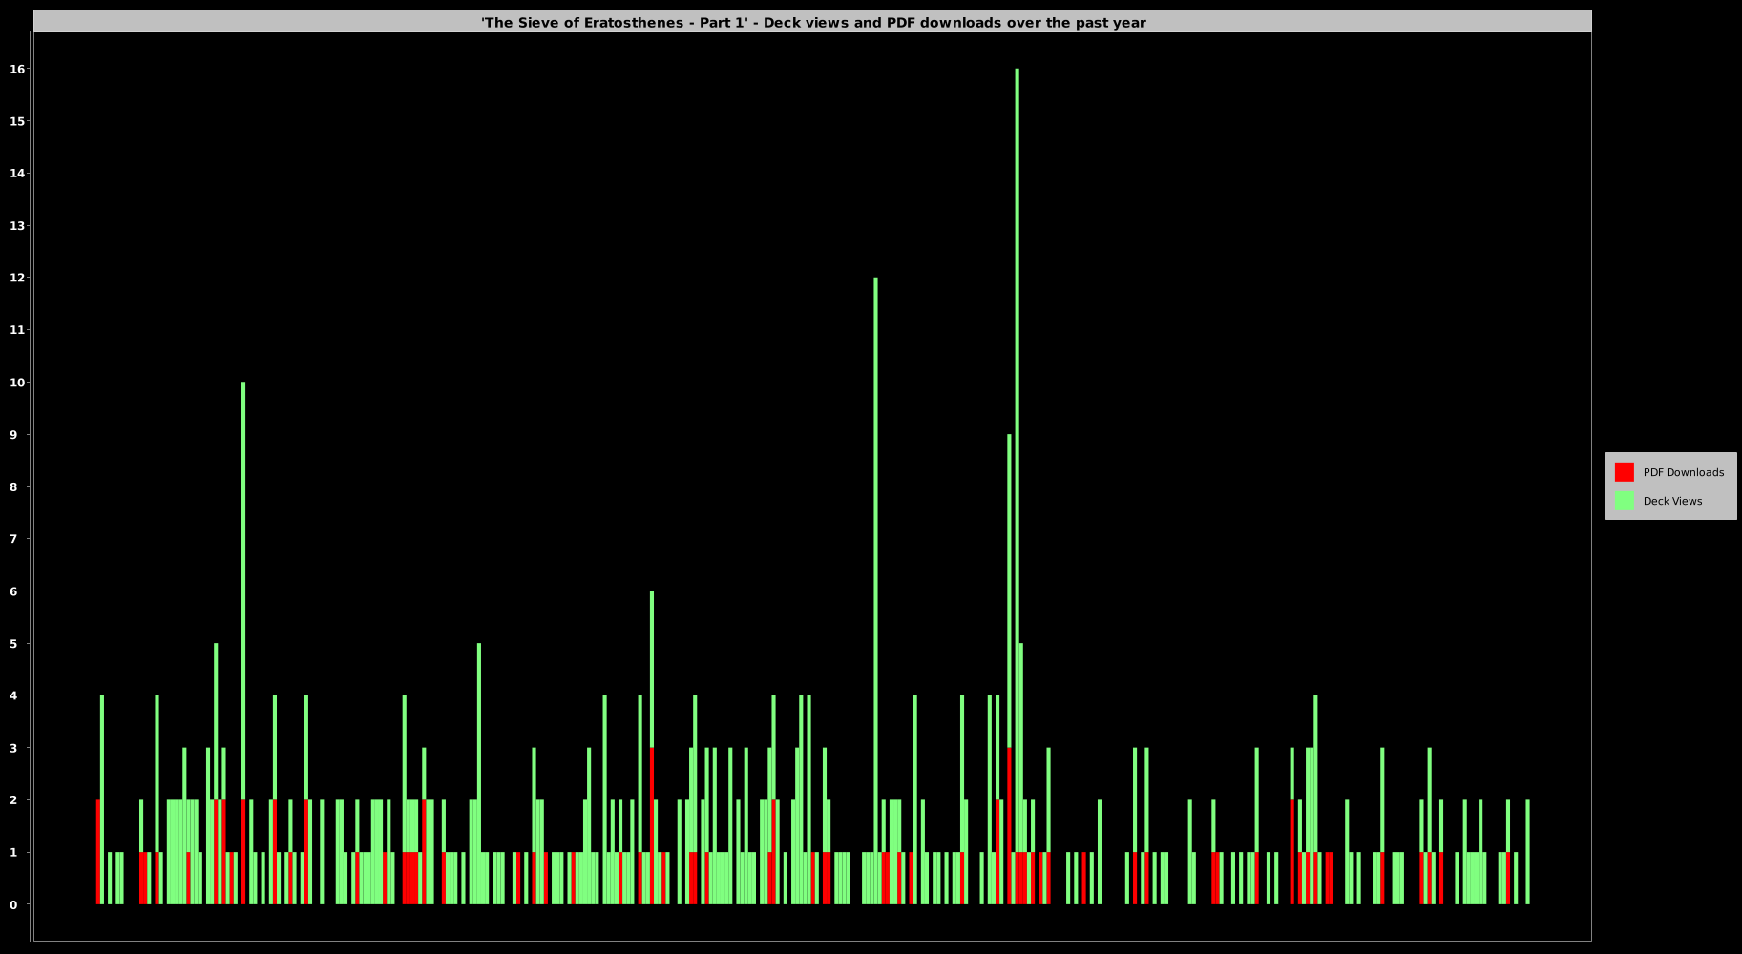Click the red PDF Downloads legend swatch
Viewport: 1742px width, 954px height.
1624,472
